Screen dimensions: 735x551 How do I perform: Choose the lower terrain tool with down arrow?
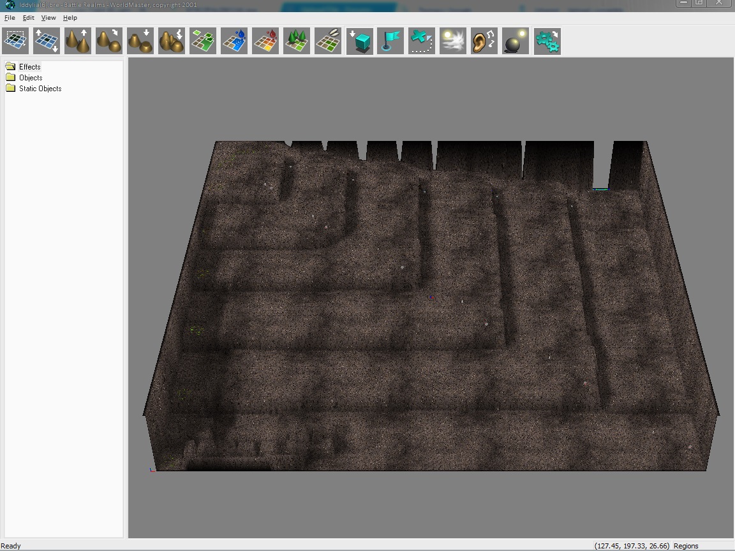(140, 41)
